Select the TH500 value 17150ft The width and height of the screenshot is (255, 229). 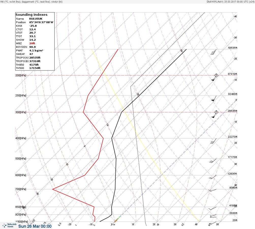point(35,68)
